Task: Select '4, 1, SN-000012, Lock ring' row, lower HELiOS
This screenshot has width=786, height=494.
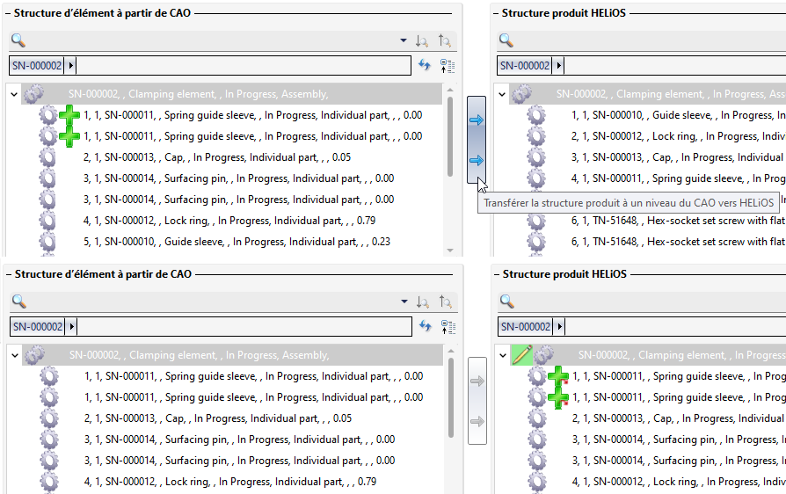Action: tap(680, 482)
